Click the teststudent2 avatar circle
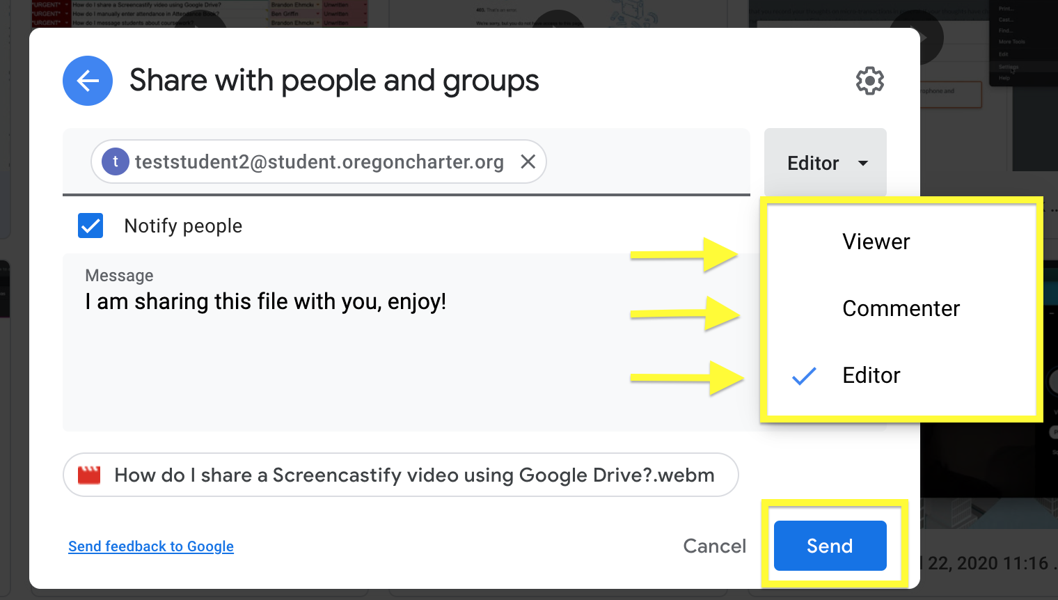 [116, 161]
